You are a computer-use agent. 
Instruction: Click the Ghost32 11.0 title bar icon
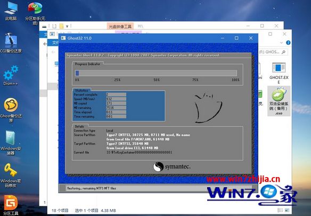pos(63,38)
